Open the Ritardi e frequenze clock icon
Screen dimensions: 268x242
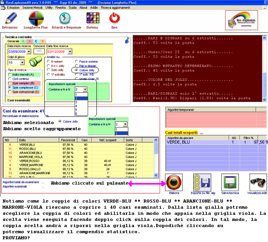(65, 18)
